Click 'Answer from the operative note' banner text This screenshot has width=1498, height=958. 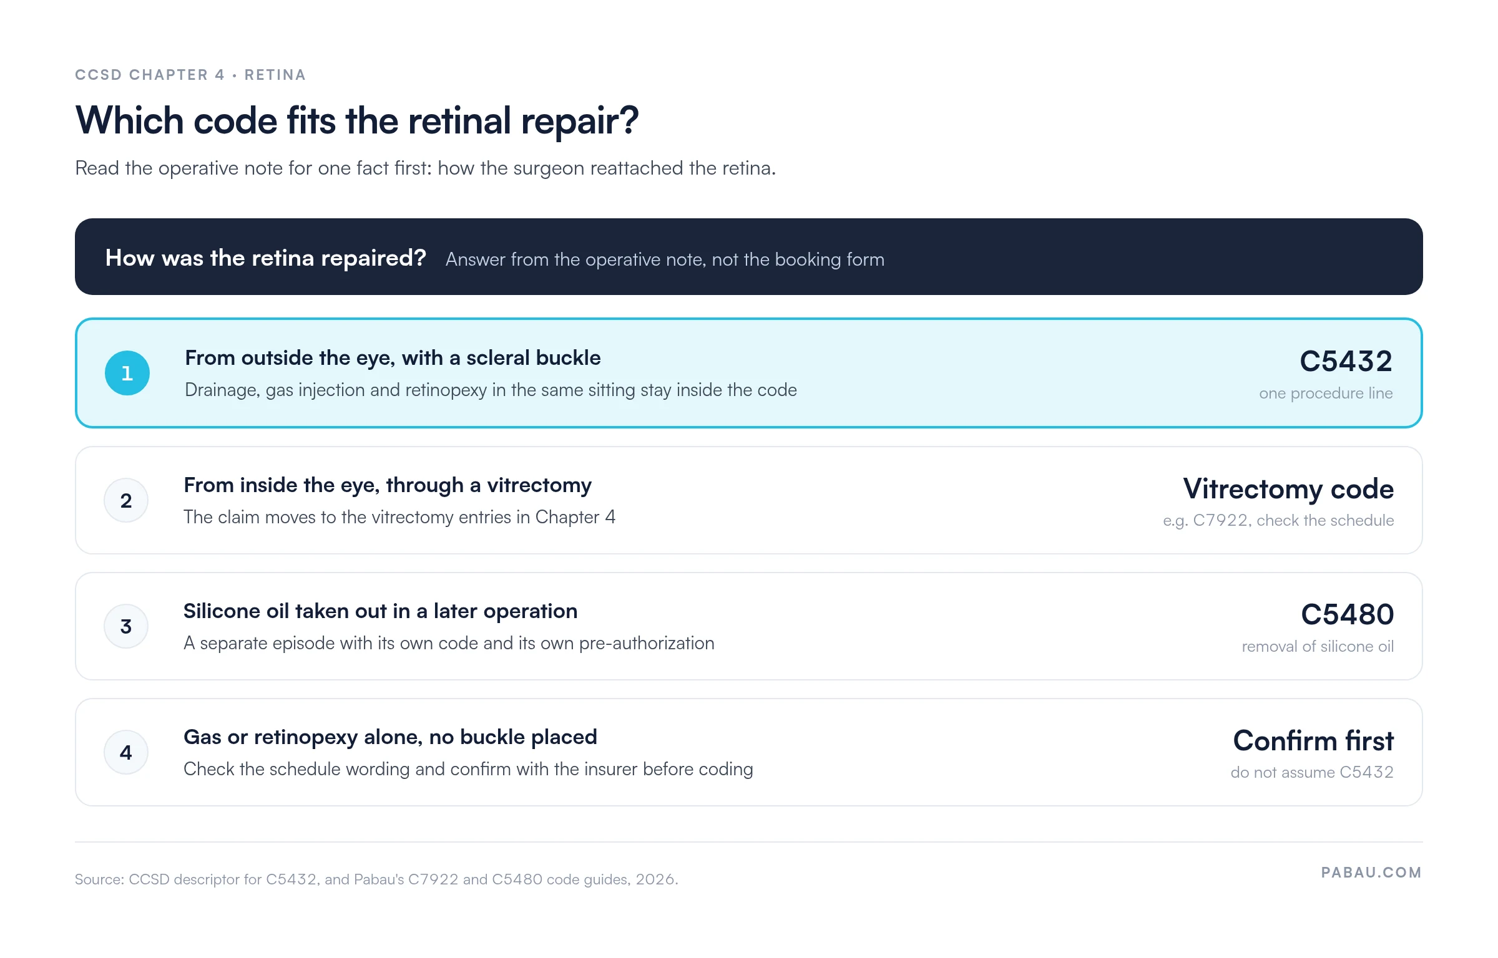pyautogui.click(x=665, y=259)
